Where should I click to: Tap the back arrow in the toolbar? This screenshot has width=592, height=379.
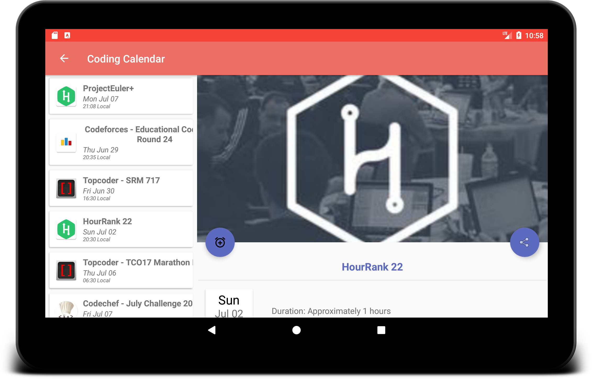[64, 58]
